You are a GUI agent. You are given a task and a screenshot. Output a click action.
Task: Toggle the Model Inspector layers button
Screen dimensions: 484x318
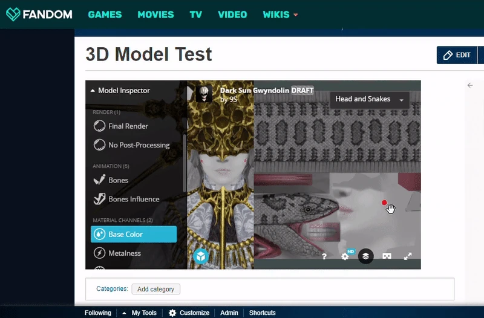point(366,256)
